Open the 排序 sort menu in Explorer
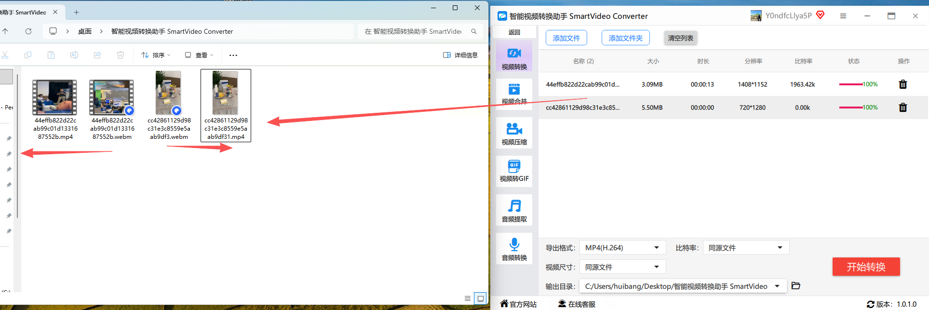Image resolution: width=929 pixels, height=310 pixels. (156, 55)
